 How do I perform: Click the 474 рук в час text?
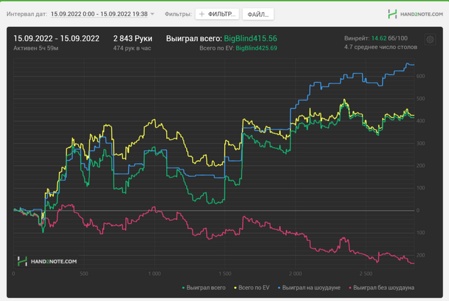coord(132,48)
